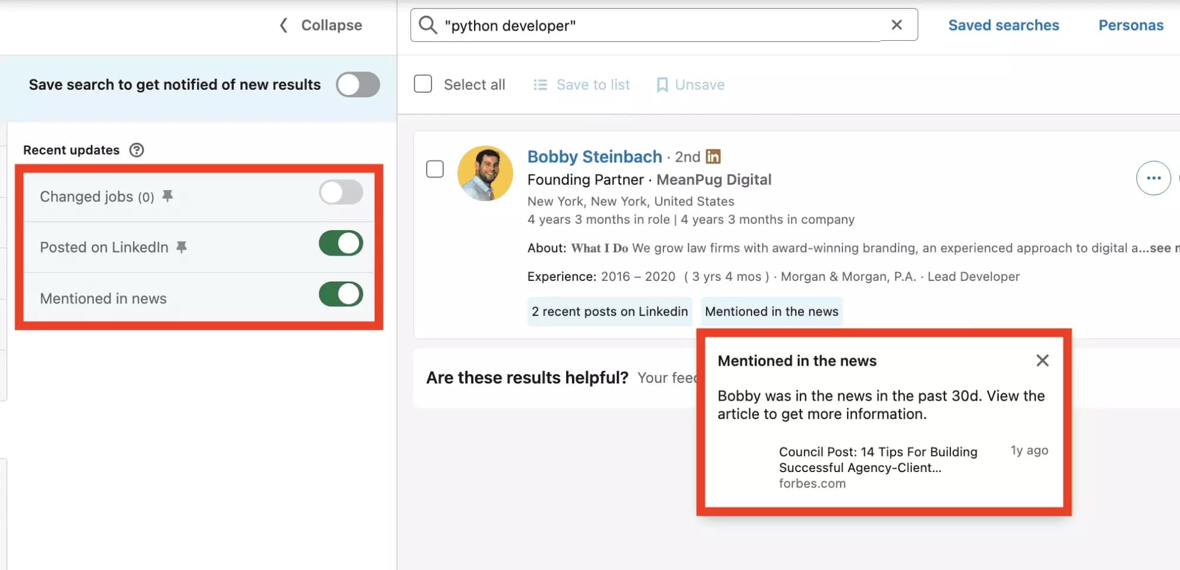Open Bobby Steinbach's profile
Screen dimensions: 1180x570
coord(594,156)
